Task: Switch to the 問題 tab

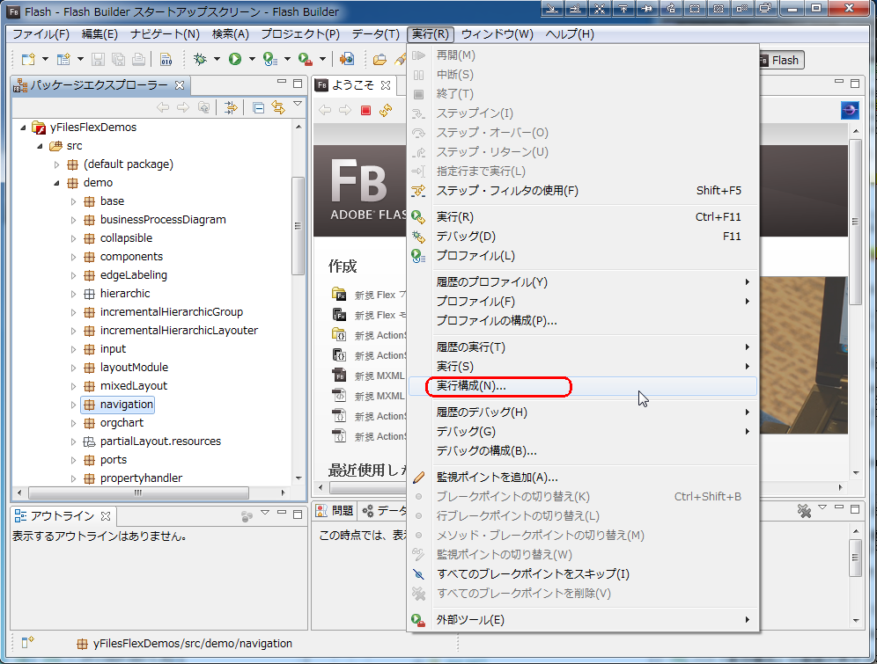Action: point(335,510)
